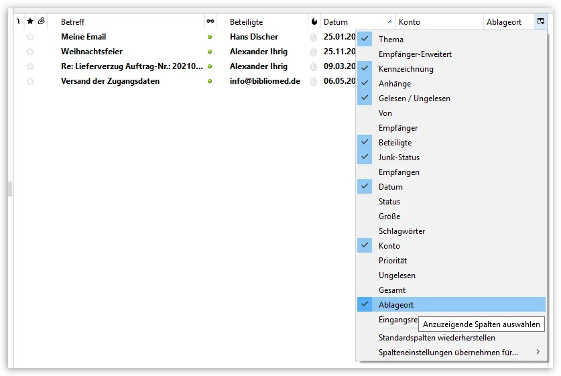Sort by starred using star header icon

click(x=30, y=21)
